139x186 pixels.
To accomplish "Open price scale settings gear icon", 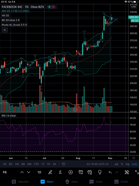I will (x=134, y=158).
